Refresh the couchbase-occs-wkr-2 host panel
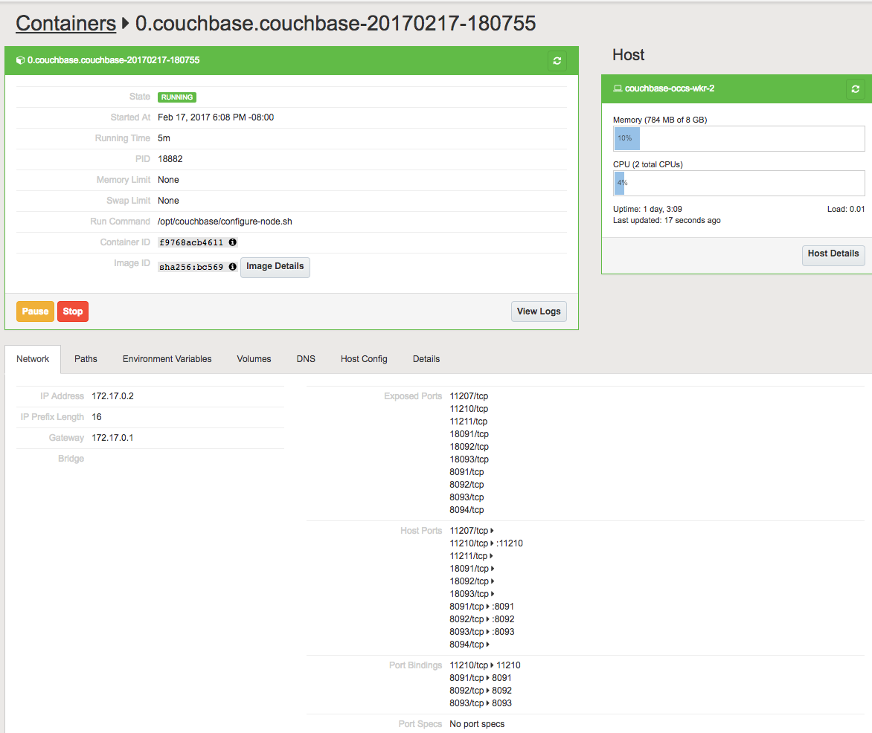This screenshot has width=872, height=733. pyautogui.click(x=855, y=88)
